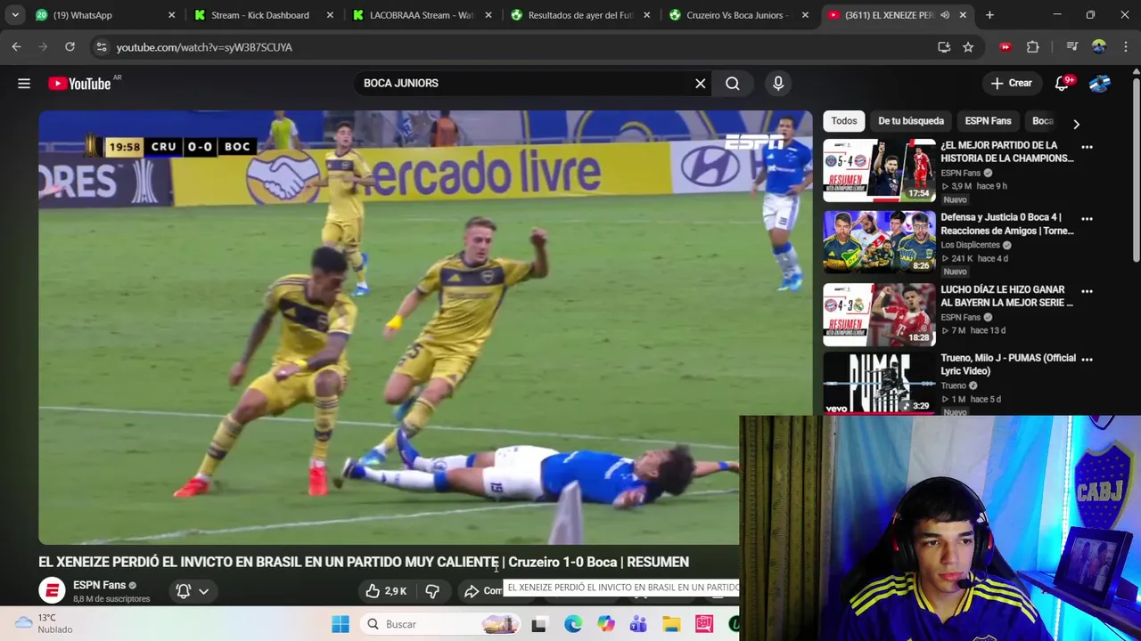Image resolution: width=1141 pixels, height=641 pixels.
Task: Install app icon in address bar
Action: [x=944, y=47]
